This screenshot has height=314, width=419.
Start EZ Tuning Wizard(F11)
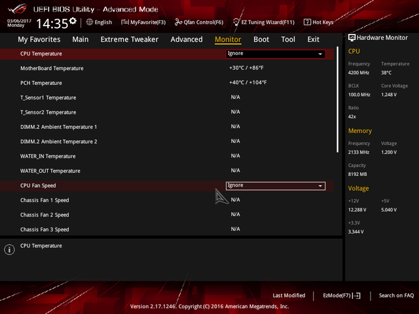coord(264,22)
